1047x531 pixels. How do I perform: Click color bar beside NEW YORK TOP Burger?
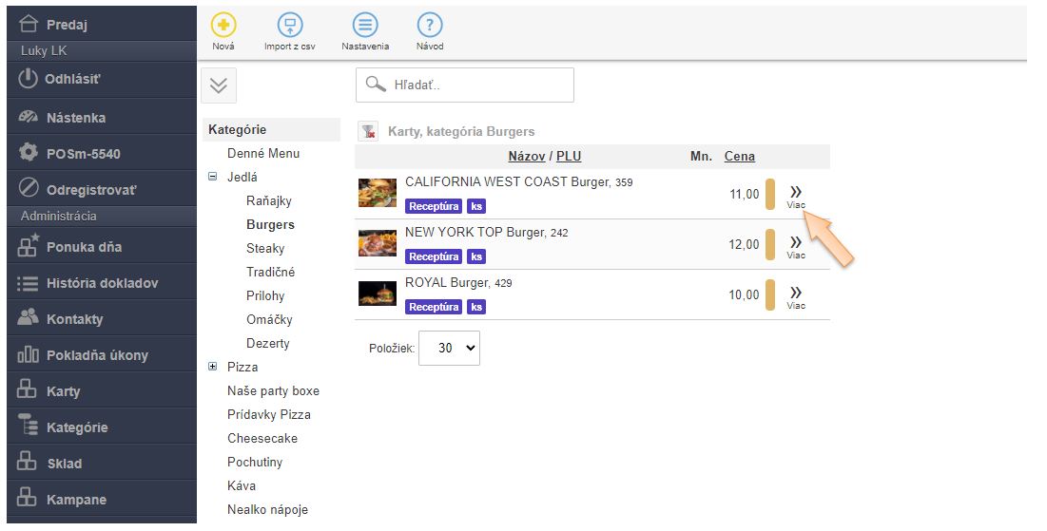tap(770, 244)
